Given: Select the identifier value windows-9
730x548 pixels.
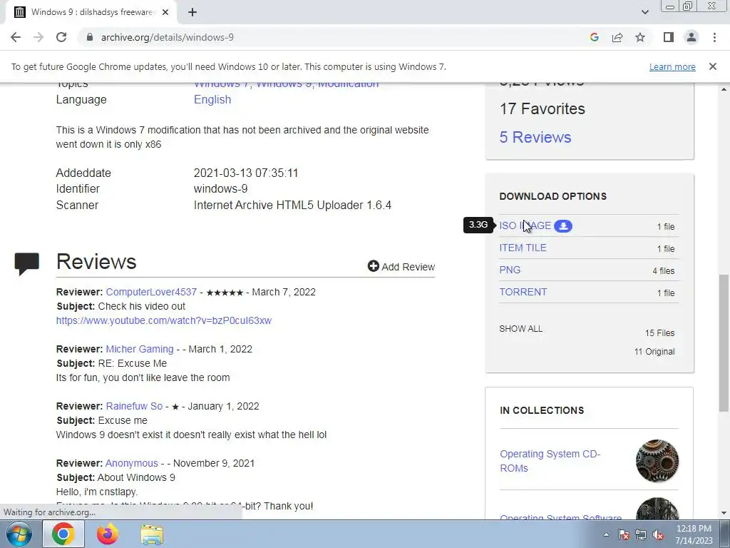Looking at the screenshot, I should 221,188.
